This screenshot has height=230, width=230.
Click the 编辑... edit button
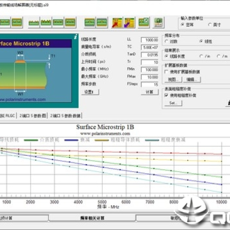point(192,80)
